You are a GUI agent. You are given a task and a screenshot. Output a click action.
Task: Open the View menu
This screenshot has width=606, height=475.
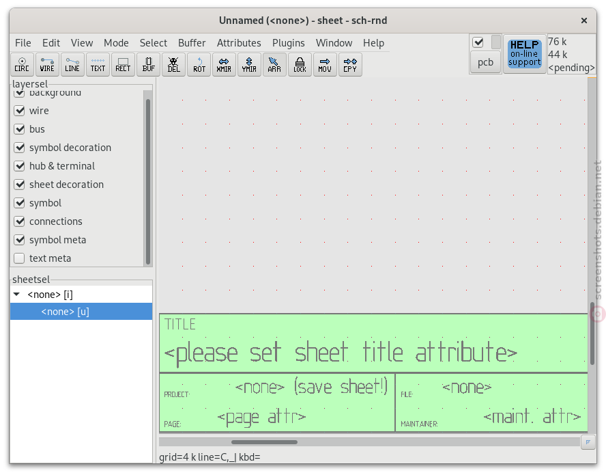pyautogui.click(x=81, y=43)
